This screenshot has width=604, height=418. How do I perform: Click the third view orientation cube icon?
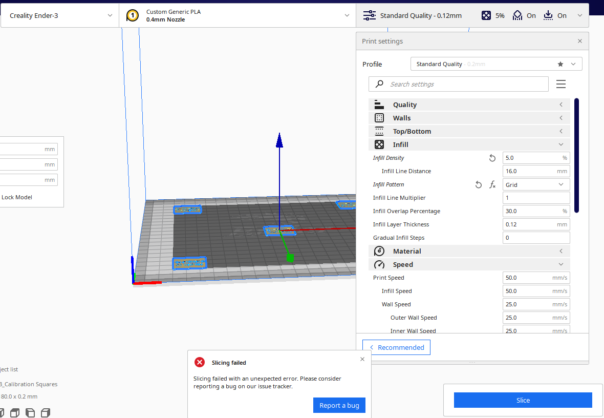[30, 413]
